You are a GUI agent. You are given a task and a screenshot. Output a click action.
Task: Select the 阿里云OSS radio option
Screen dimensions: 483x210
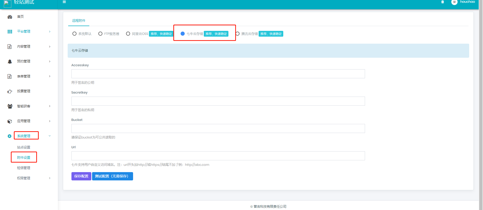(x=128, y=34)
